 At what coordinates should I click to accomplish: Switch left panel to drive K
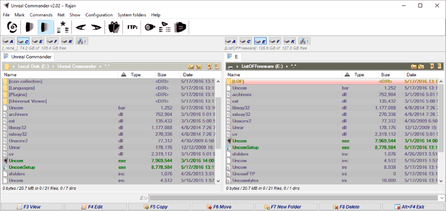(x=68, y=42)
